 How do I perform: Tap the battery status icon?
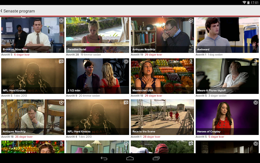(x=248, y=3)
